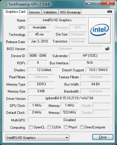
Task: Click the BIOS Version Unknown field
Action: (65, 49)
